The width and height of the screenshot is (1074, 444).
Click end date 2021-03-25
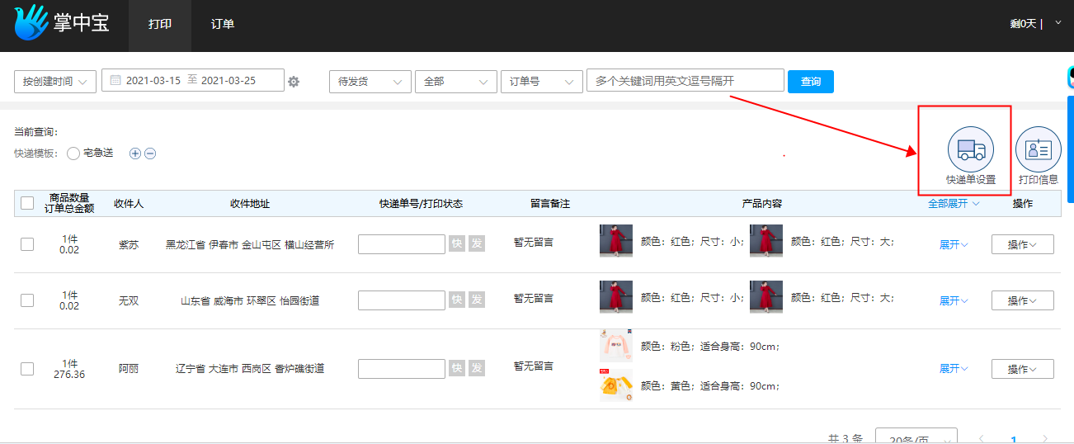coord(228,81)
